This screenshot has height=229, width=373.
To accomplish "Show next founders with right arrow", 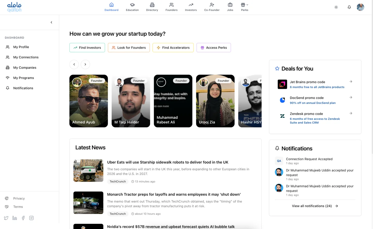I will [85, 64].
